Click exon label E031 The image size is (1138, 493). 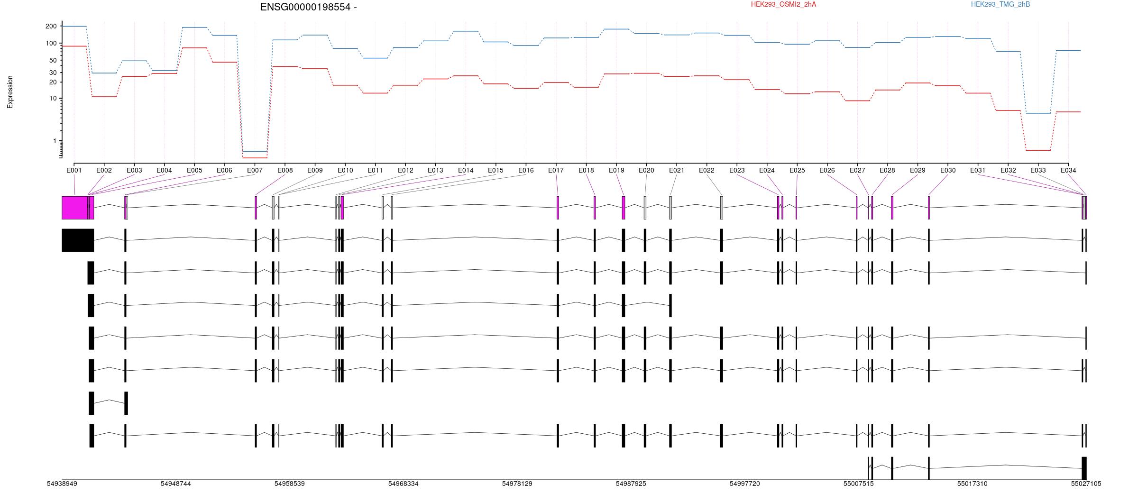[x=978, y=170]
